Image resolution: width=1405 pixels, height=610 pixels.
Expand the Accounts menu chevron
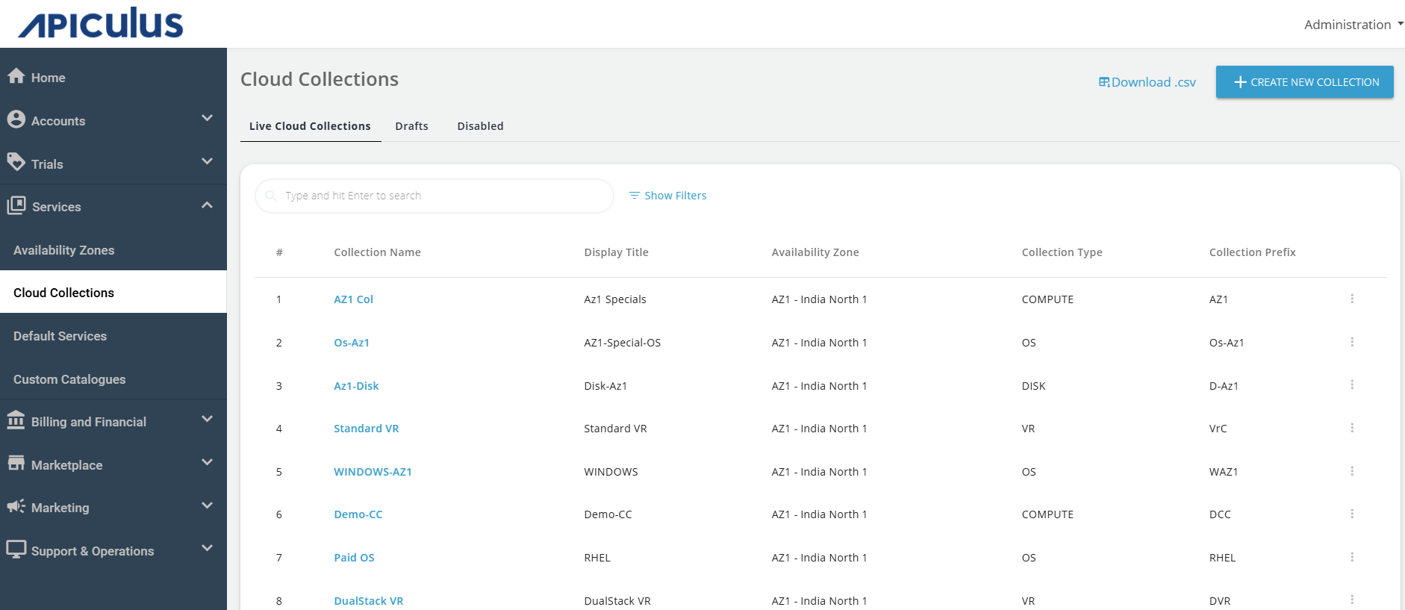pos(207,118)
